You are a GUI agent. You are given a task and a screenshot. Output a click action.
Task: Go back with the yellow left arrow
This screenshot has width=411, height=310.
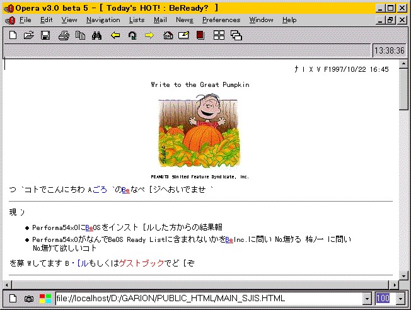pyautogui.click(x=115, y=36)
